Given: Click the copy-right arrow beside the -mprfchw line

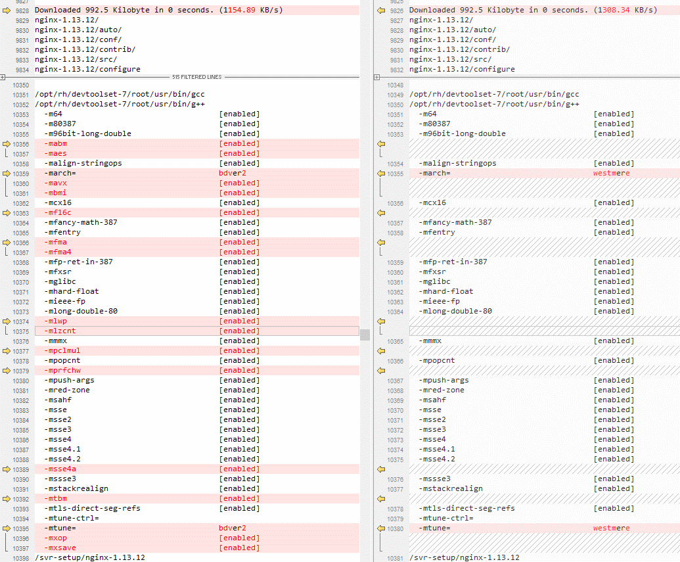Looking at the screenshot, I should coord(6,371).
